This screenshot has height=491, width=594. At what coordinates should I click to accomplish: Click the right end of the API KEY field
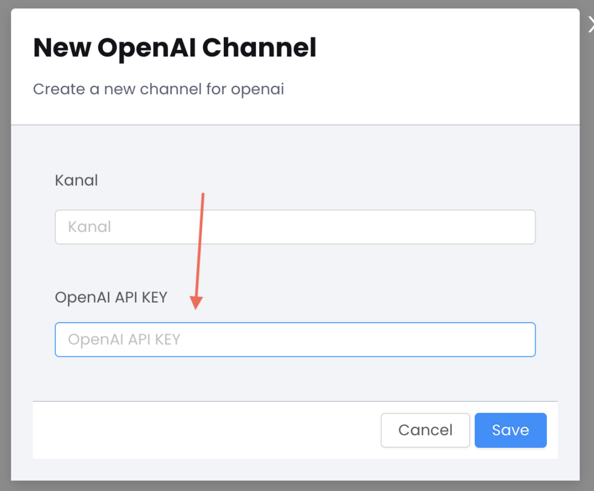click(x=525, y=340)
